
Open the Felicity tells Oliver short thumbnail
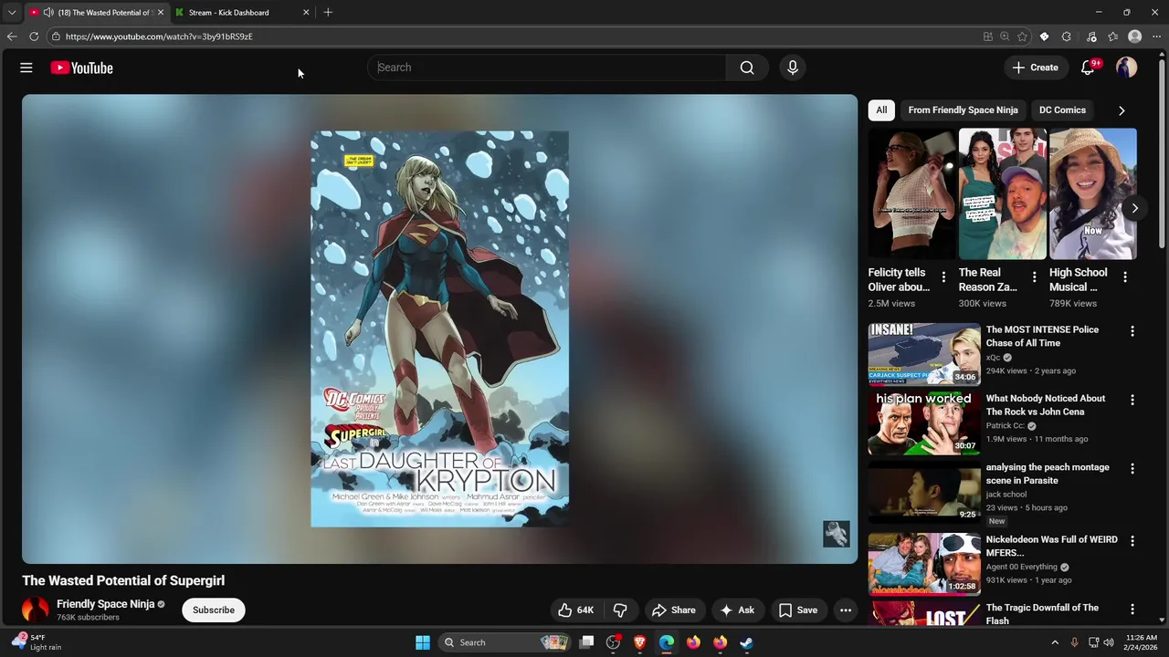911,193
